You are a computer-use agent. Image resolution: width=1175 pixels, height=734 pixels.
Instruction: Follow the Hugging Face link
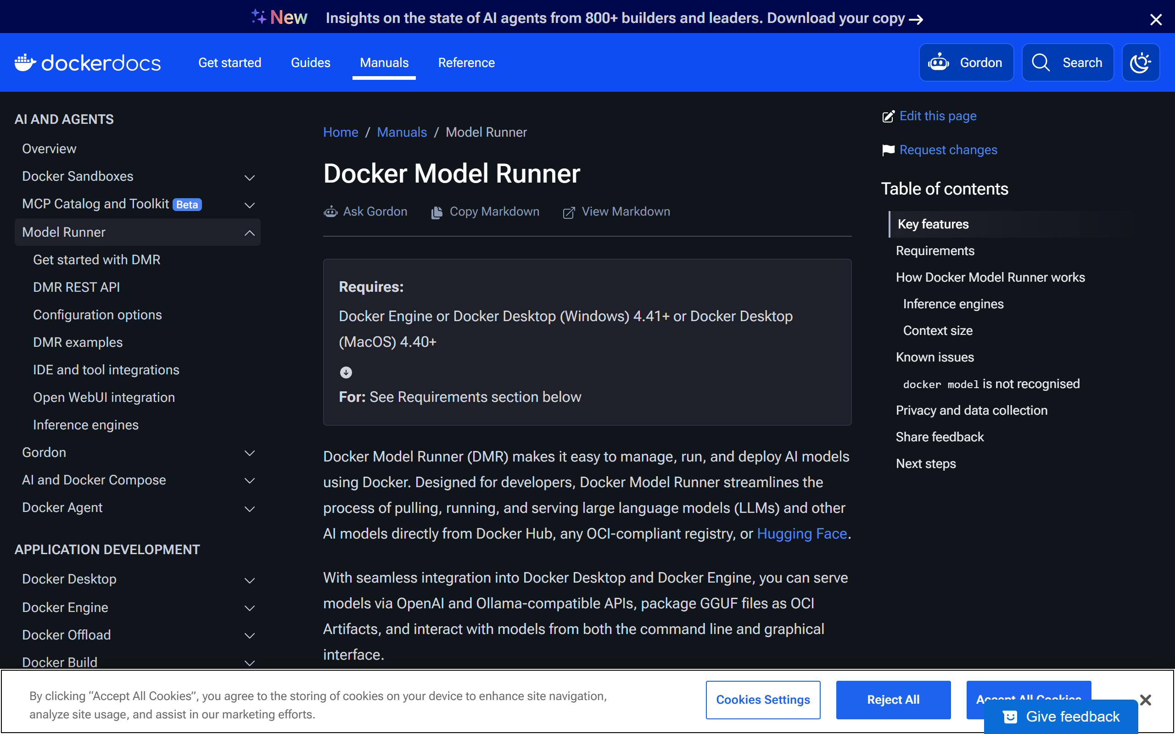[x=802, y=534]
